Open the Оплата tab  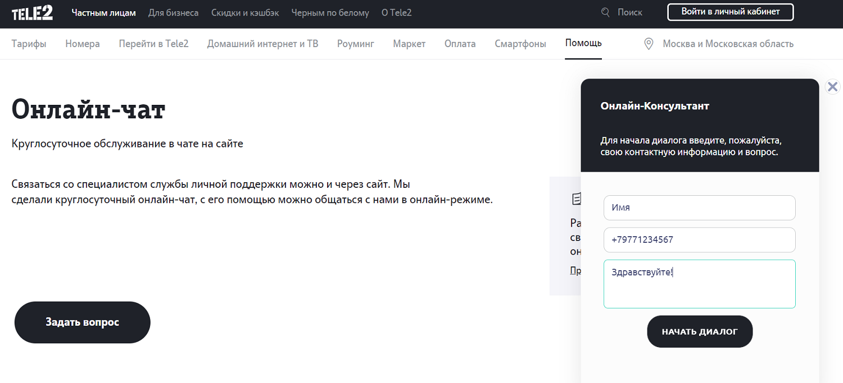pos(460,44)
